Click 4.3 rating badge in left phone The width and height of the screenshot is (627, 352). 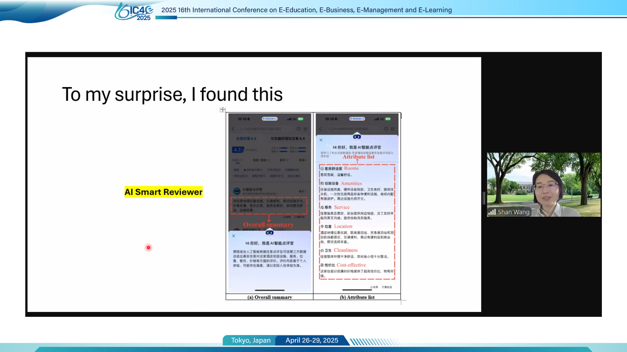(x=237, y=150)
